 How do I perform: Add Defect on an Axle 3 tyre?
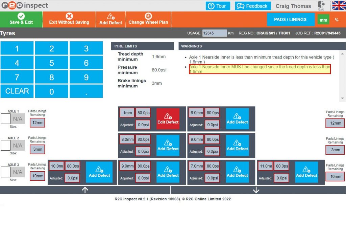(99, 172)
